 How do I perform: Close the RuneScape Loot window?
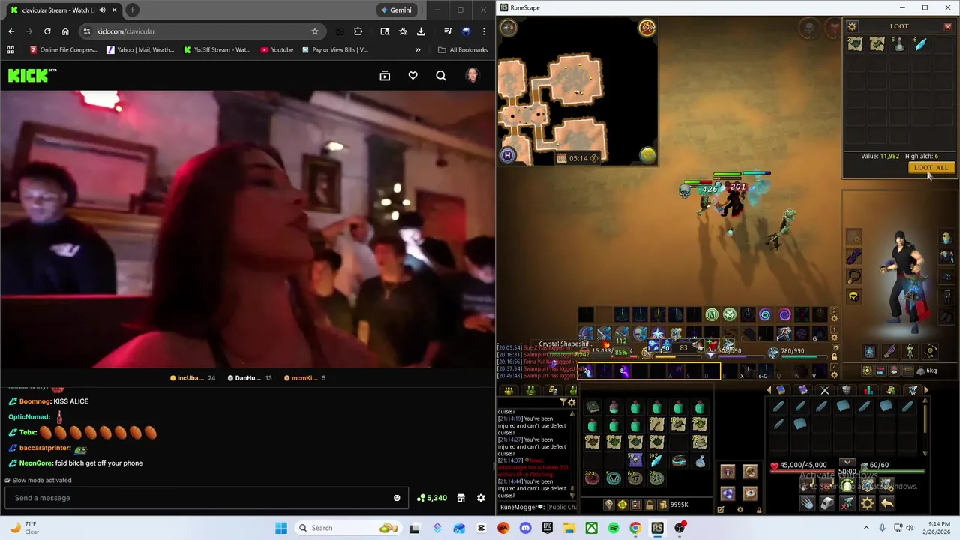click(947, 26)
